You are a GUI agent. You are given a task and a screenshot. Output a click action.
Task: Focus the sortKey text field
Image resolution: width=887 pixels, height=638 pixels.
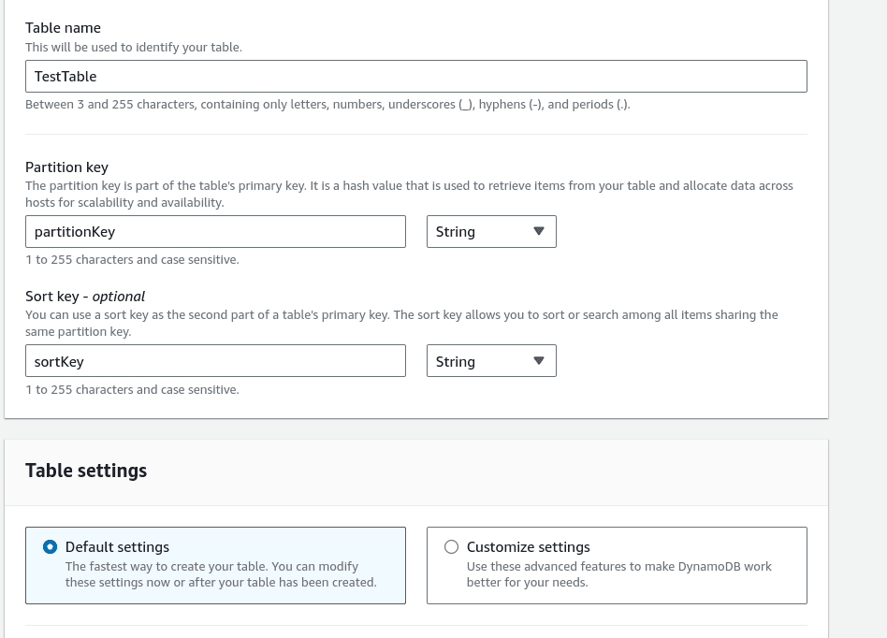point(215,361)
